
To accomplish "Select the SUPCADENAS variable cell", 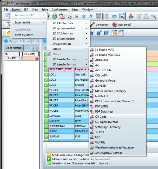I will tap(62, 126).
